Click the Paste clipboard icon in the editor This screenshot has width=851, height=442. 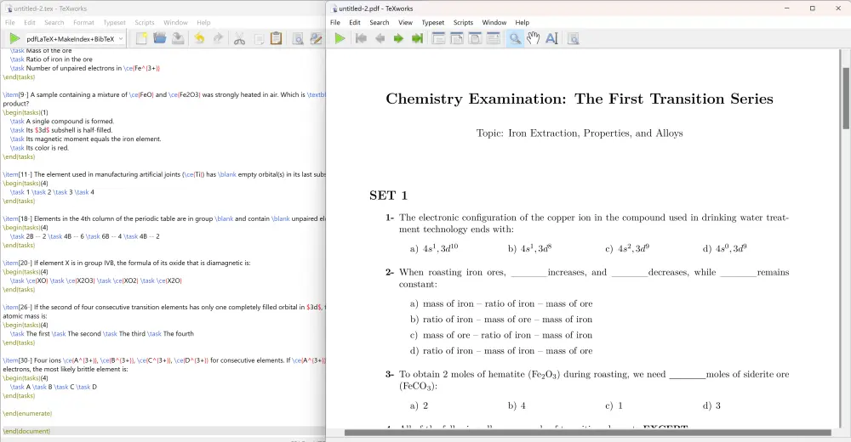[x=277, y=38]
